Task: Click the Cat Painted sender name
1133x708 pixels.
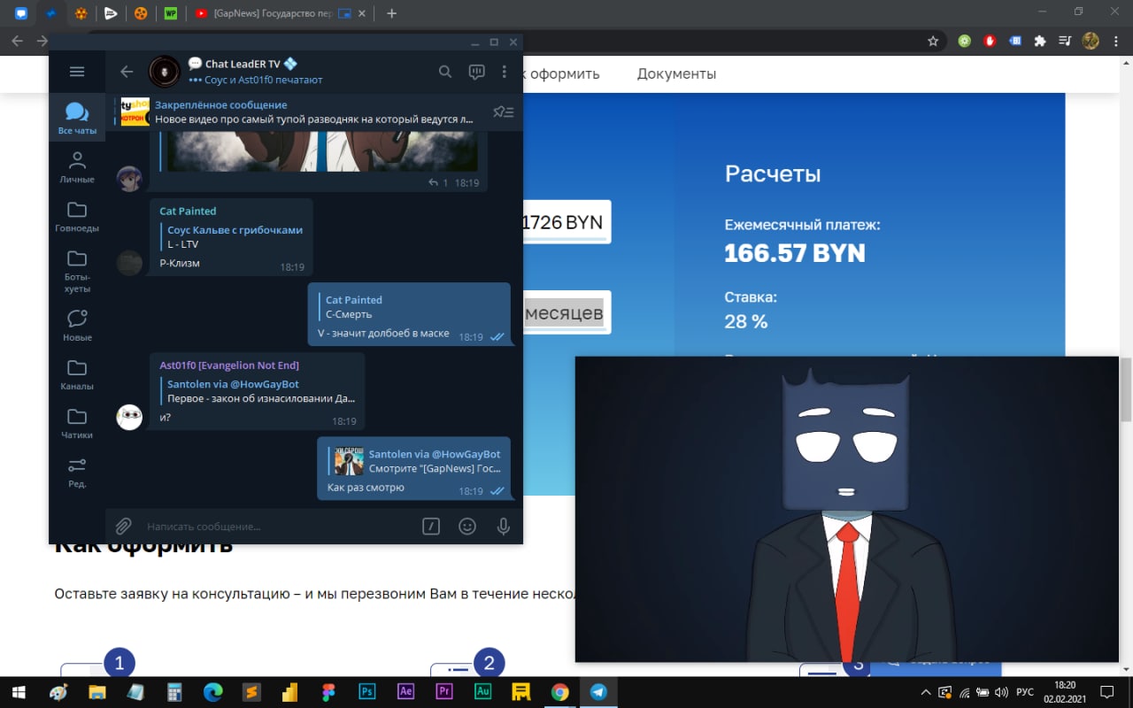Action: click(188, 211)
